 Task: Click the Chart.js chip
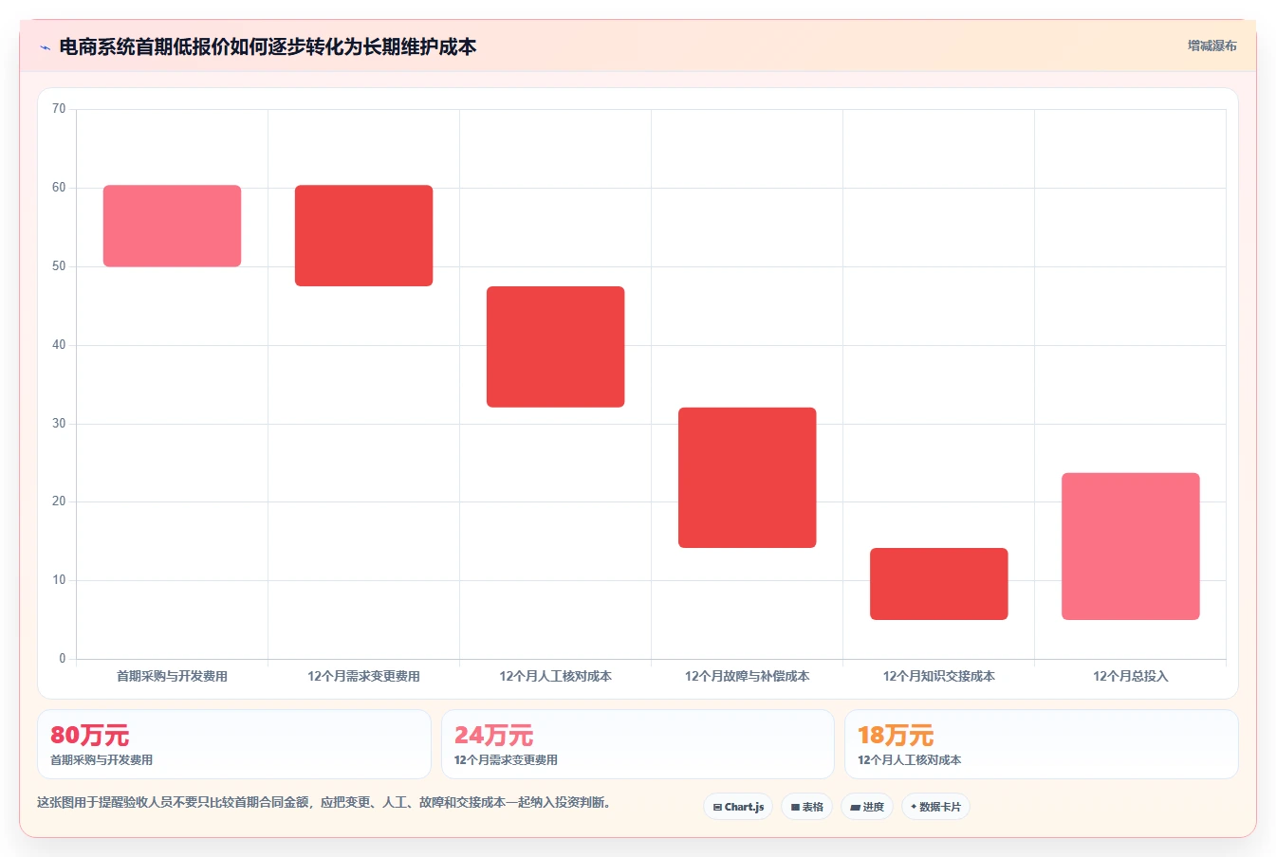click(738, 807)
